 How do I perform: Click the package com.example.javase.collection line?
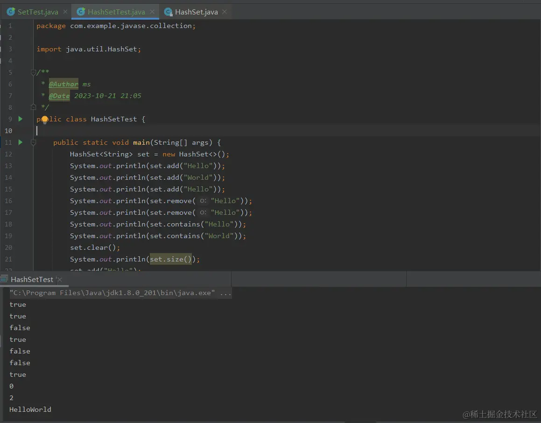(116, 26)
